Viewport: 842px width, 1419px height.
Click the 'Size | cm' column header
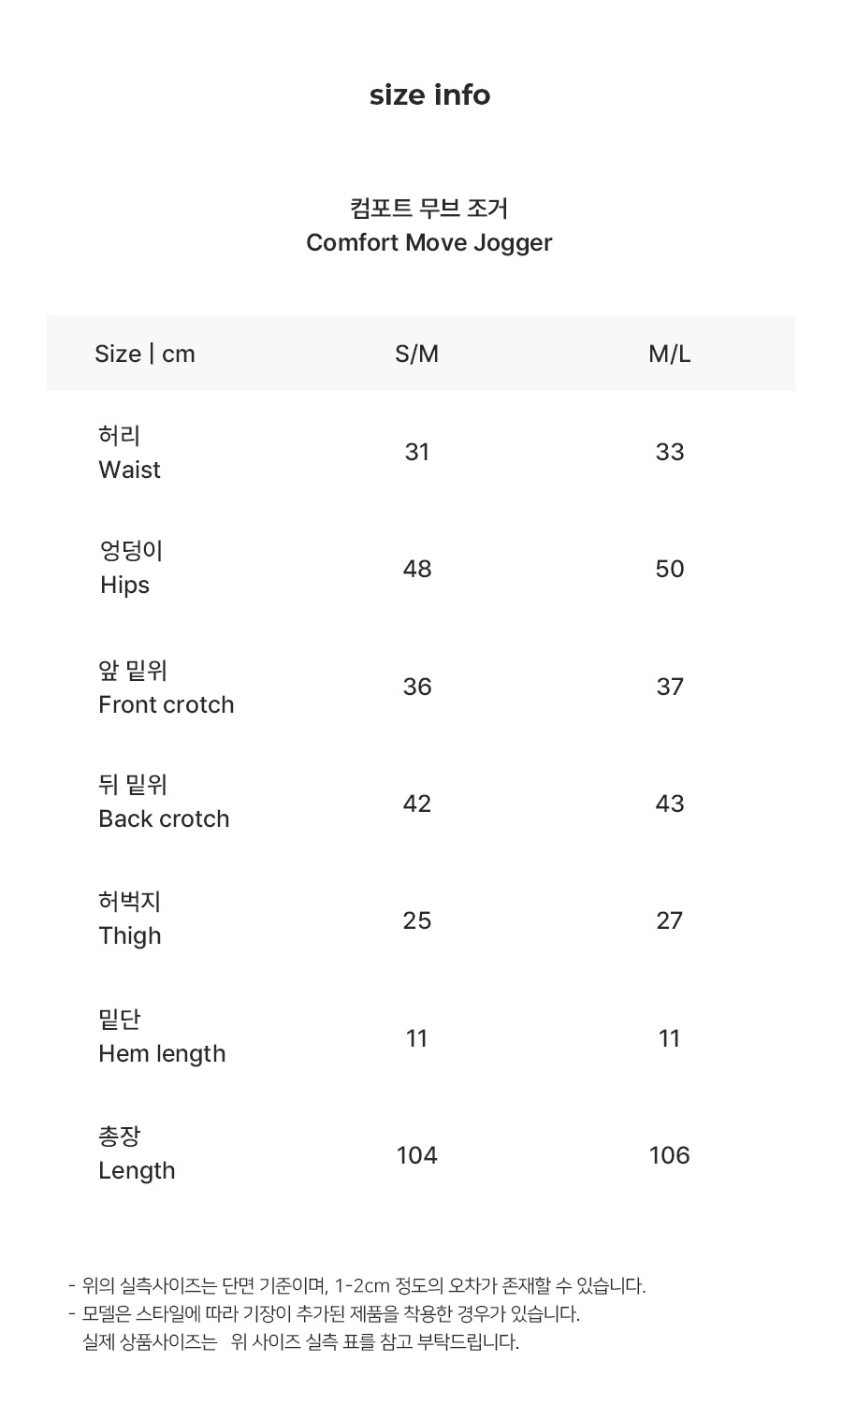tap(145, 354)
